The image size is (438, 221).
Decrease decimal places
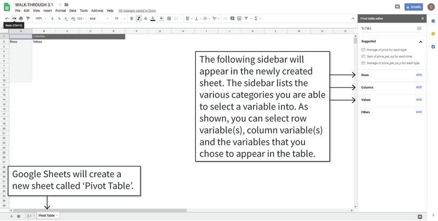(x=65, y=18)
